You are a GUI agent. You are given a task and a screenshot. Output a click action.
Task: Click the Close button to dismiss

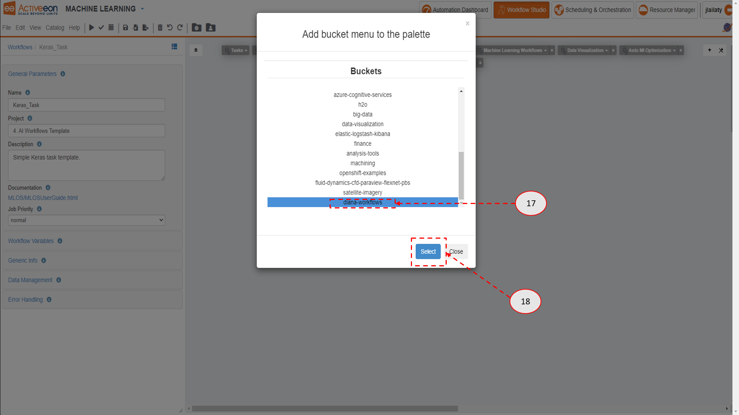click(456, 251)
